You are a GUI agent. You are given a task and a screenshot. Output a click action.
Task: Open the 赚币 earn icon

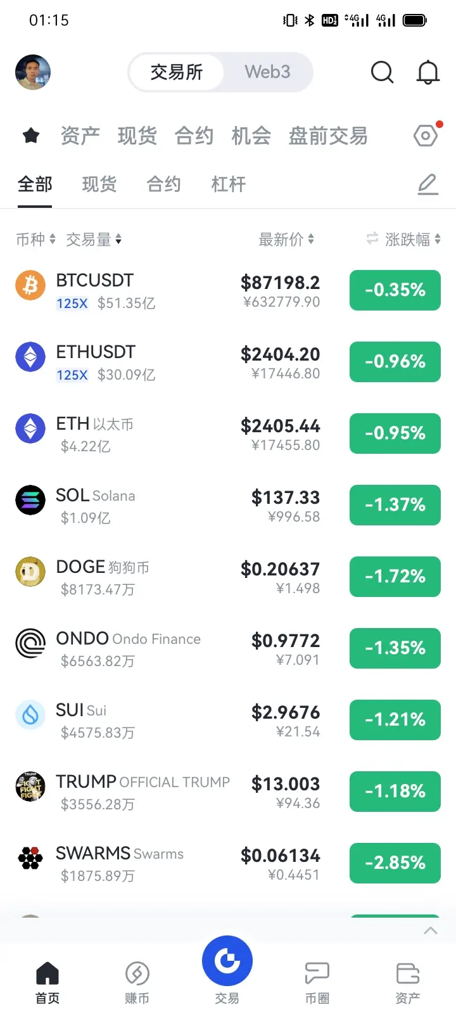pos(137,973)
